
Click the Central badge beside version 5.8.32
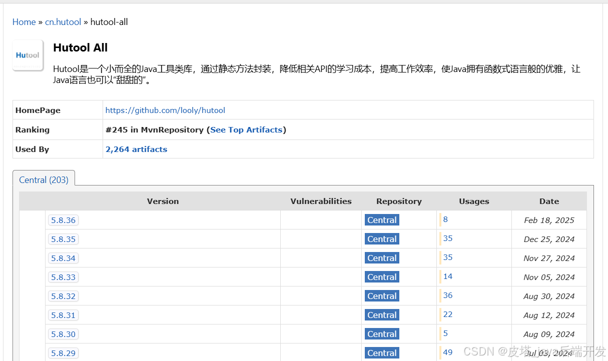(381, 295)
